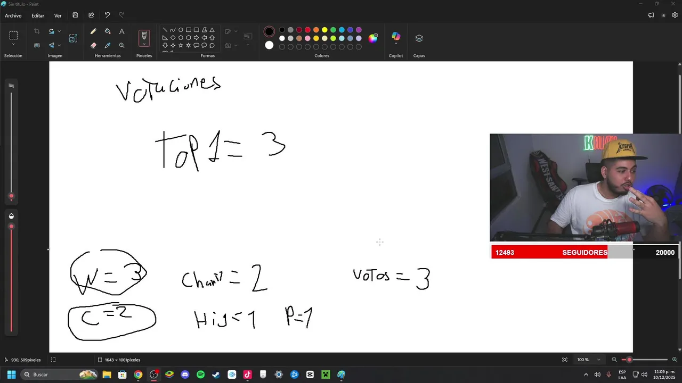Viewport: 682px width, 383px height.
Task: Expand the Brushes type chevron
Action: (x=144, y=44)
